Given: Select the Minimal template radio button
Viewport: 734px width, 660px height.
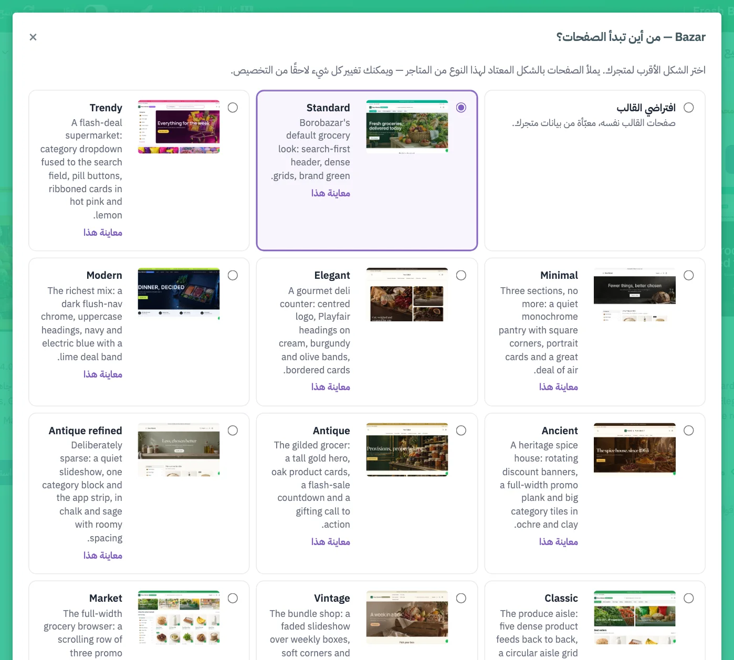Looking at the screenshot, I should pyautogui.click(x=689, y=276).
